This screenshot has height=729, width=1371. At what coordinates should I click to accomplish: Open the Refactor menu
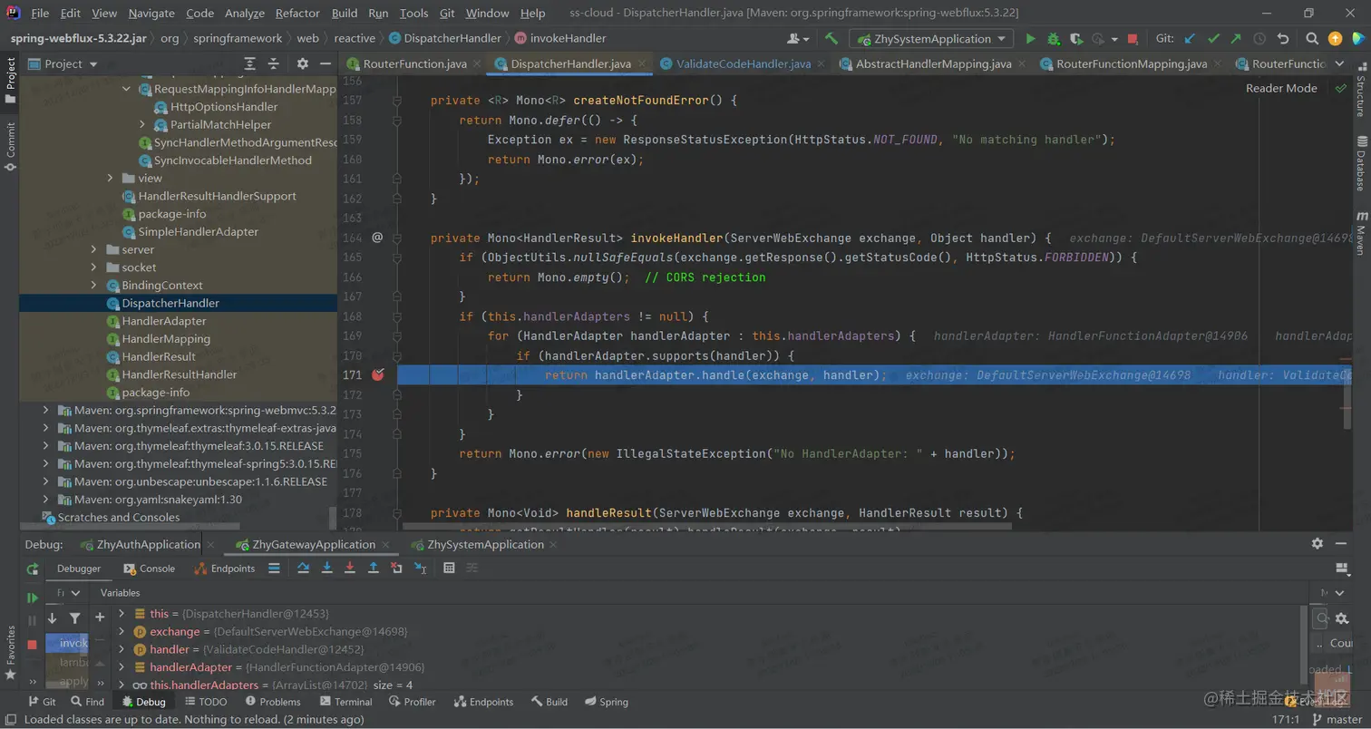[x=297, y=14]
